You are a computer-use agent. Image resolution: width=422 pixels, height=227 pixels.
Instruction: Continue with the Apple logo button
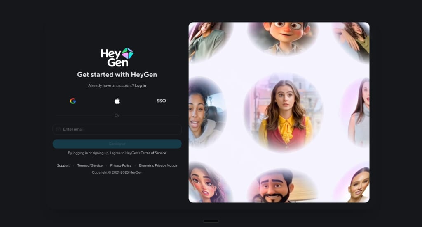click(117, 101)
